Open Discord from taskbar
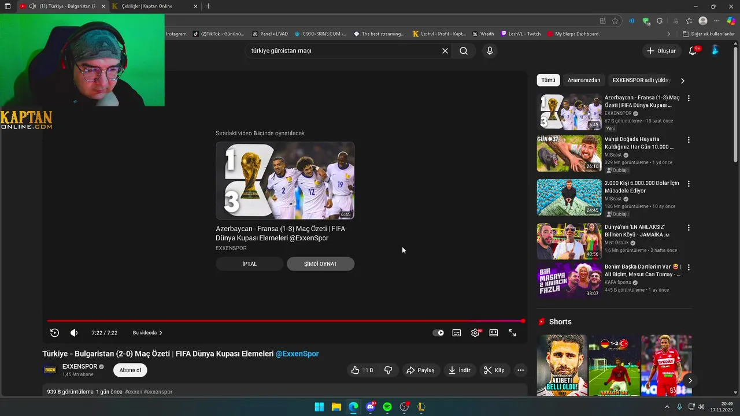Screen dimensions: 740x416 371,407
